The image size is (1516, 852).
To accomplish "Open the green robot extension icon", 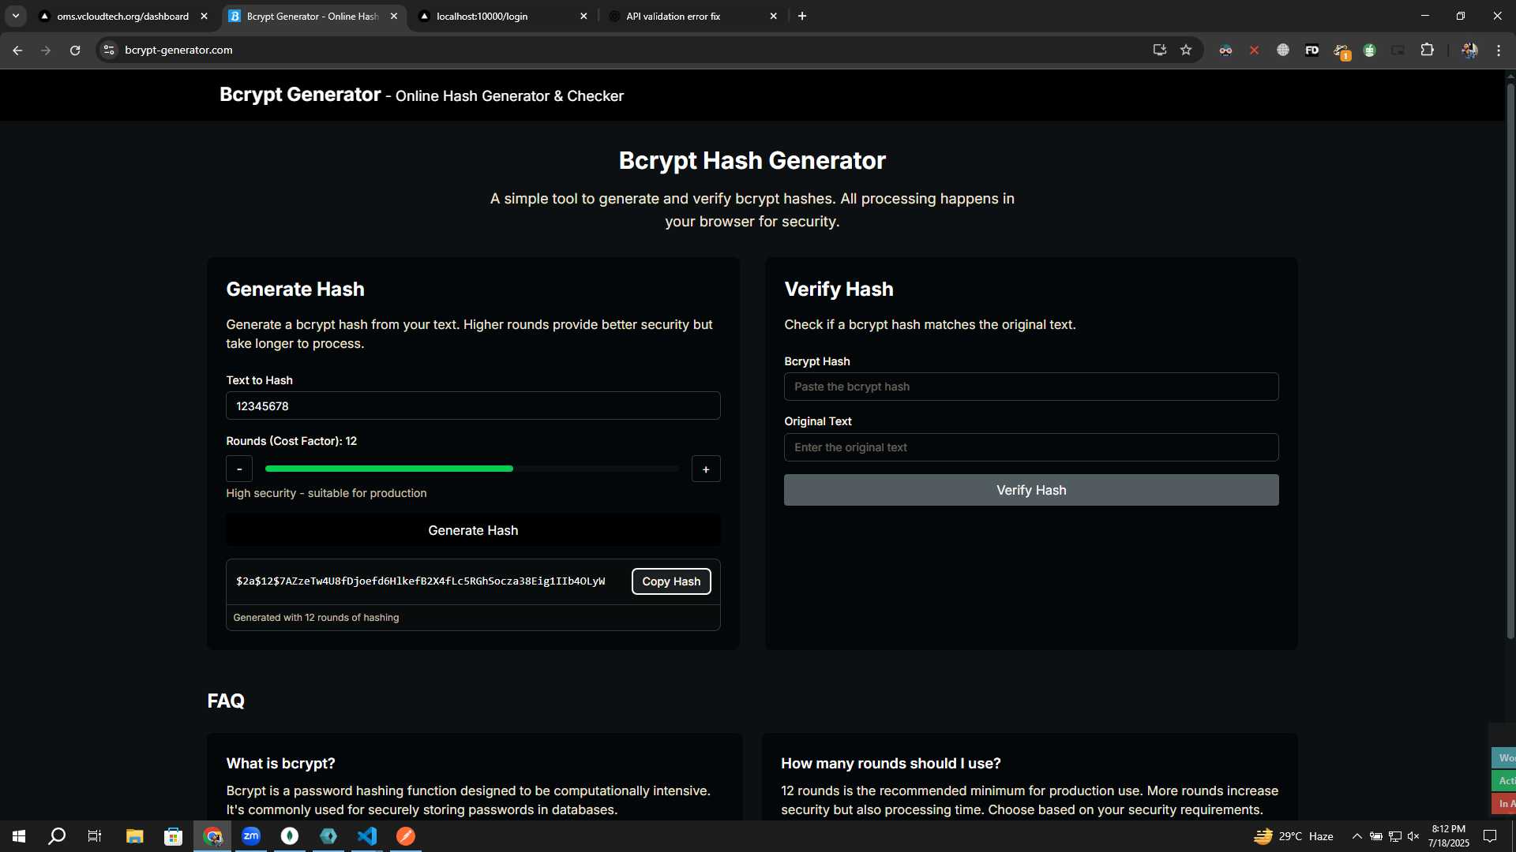I will [x=1370, y=50].
